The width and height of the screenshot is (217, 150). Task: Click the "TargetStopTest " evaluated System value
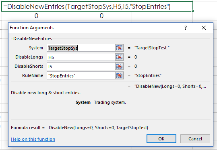pos(152,48)
